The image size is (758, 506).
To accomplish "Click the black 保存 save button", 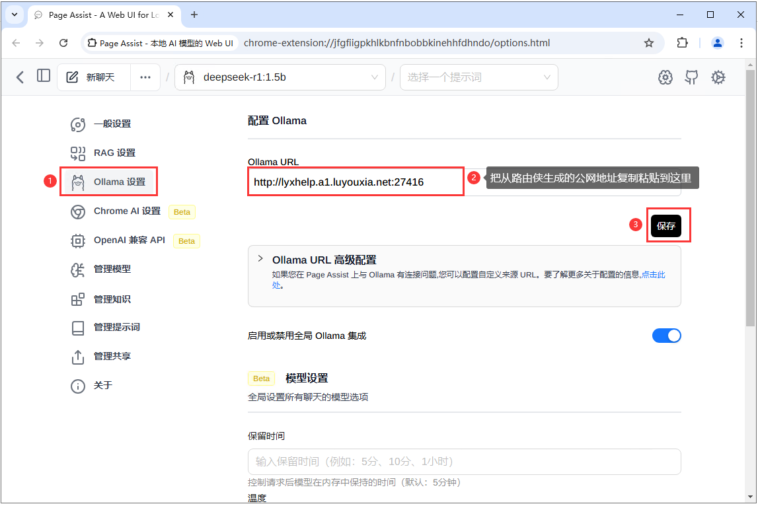I will click(x=665, y=226).
